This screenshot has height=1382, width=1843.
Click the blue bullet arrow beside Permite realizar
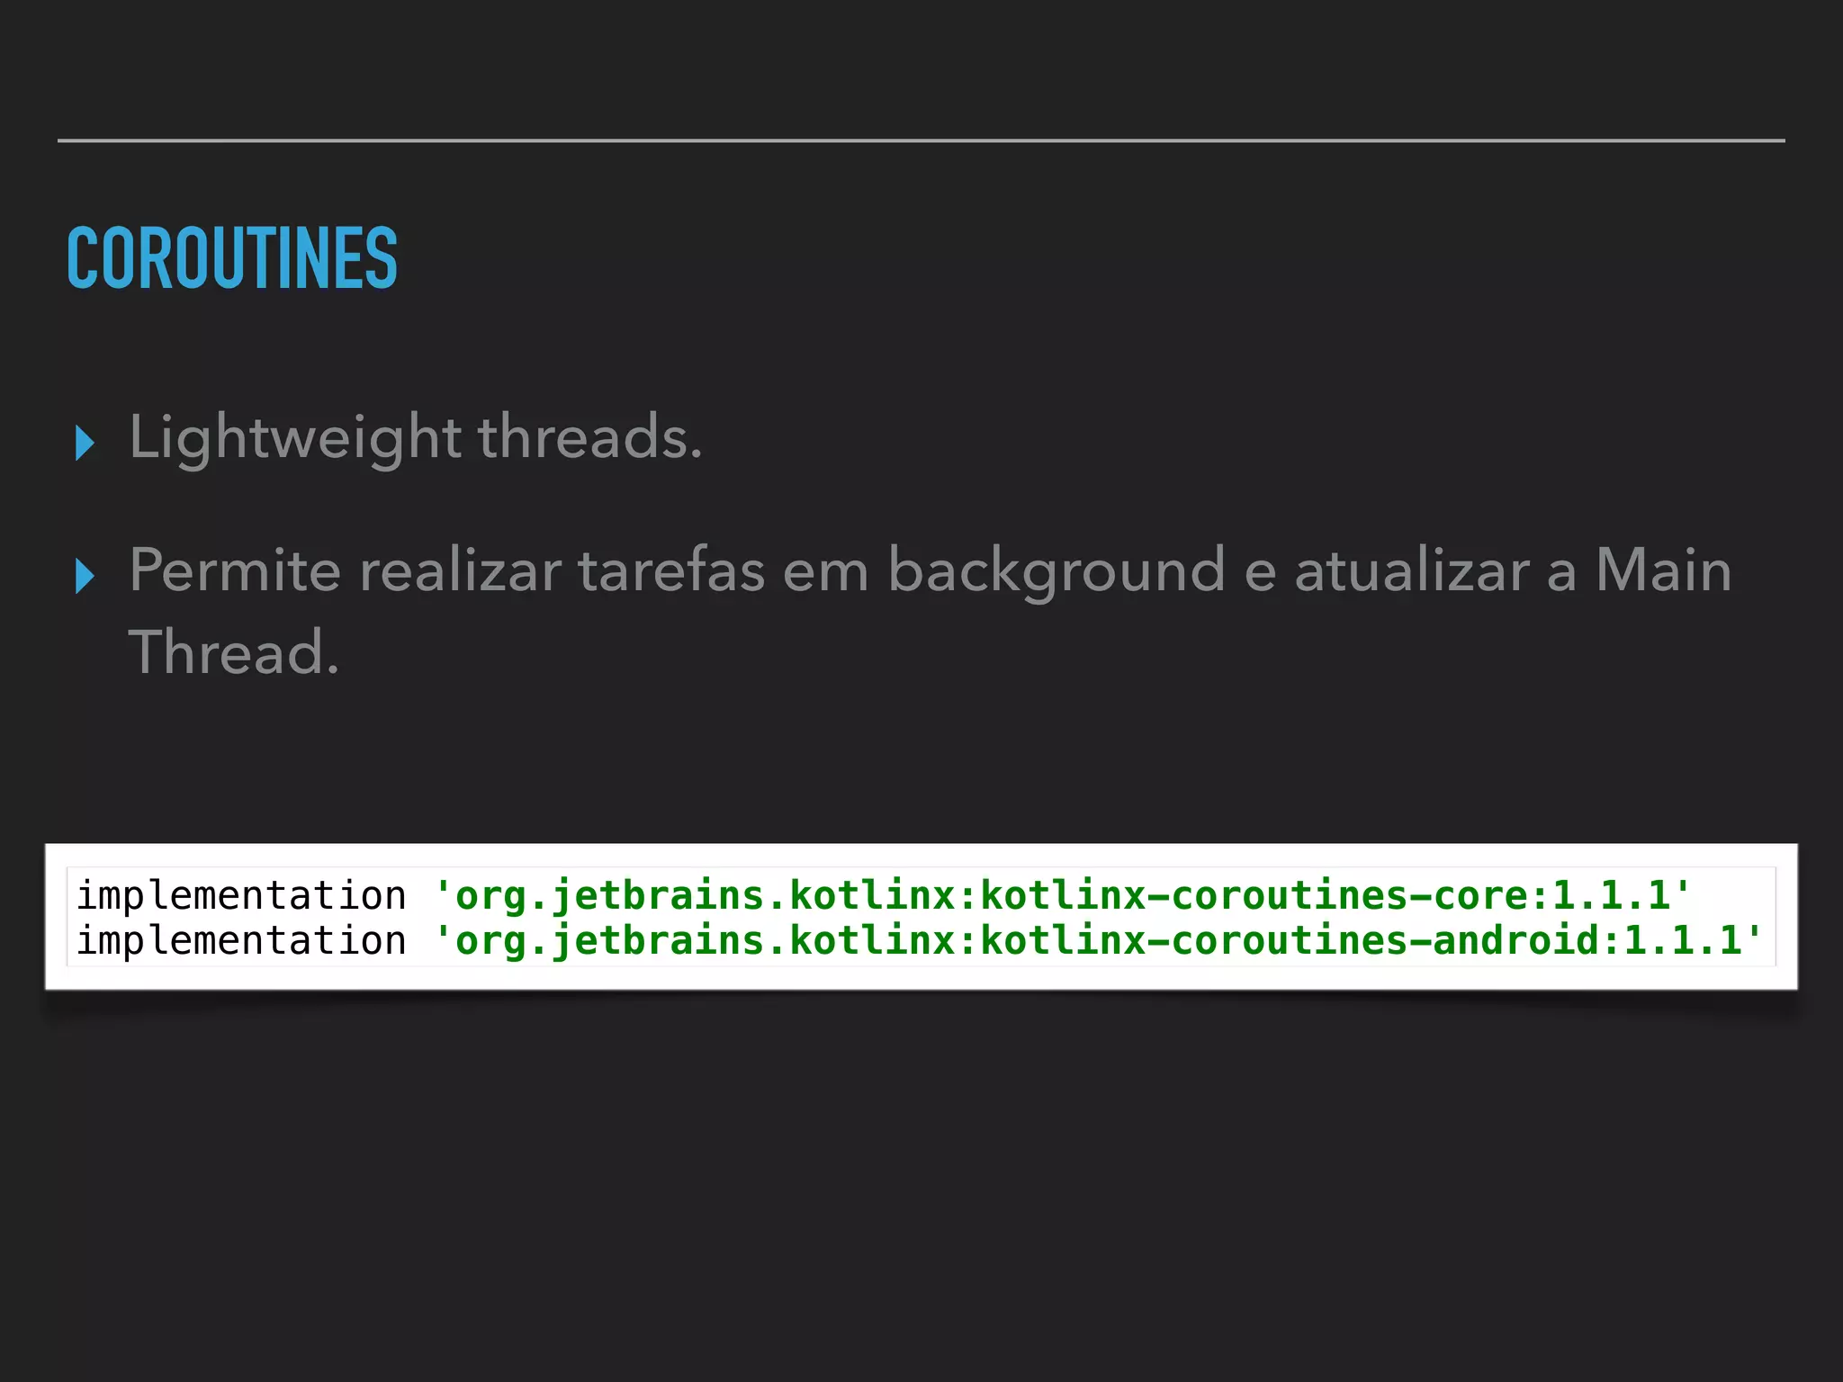[85, 576]
